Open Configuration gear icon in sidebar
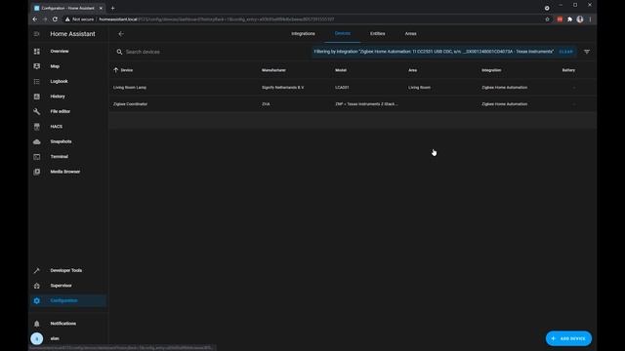This screenshot has width=625, height=351. pos(37,301)
